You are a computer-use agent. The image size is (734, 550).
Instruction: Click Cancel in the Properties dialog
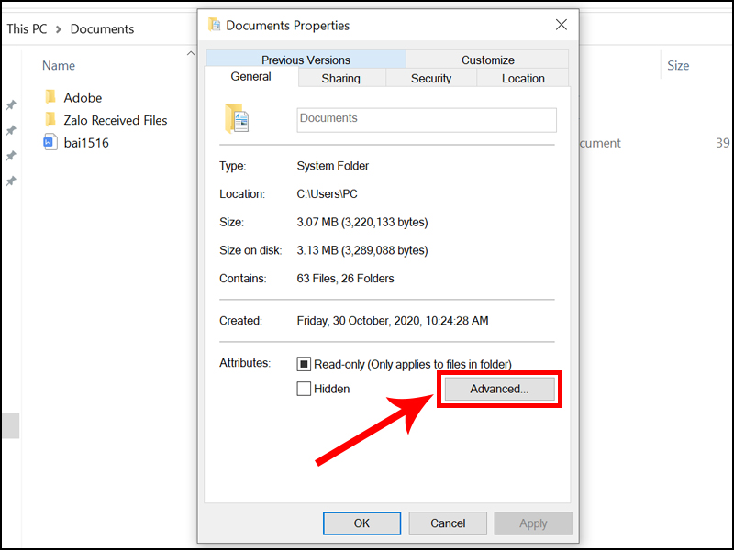click(448, 523)
